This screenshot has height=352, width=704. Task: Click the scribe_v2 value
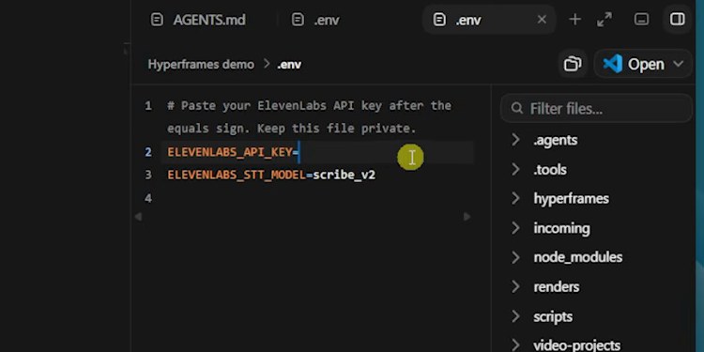[x=344, y=175]
